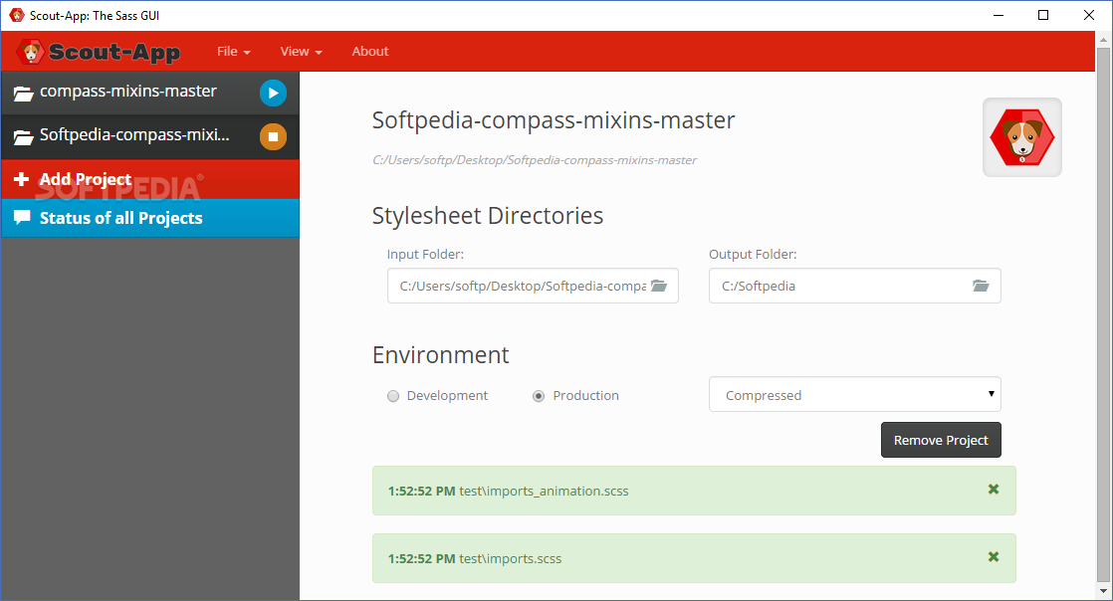Stop the Softpedia-compass-mixi... project watcher

pos(273,137)
